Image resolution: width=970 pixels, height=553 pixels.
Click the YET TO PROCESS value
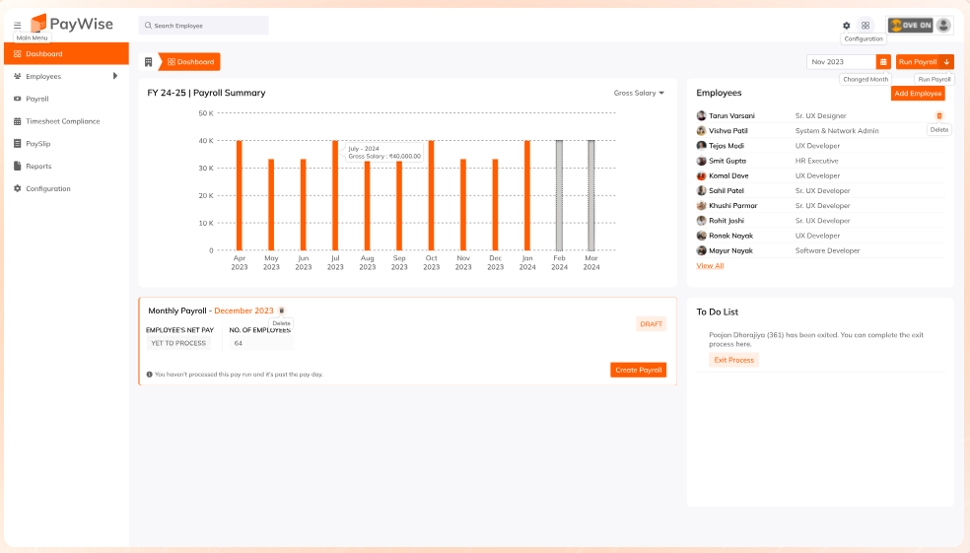pyautogui.click(x=178, y=343)
